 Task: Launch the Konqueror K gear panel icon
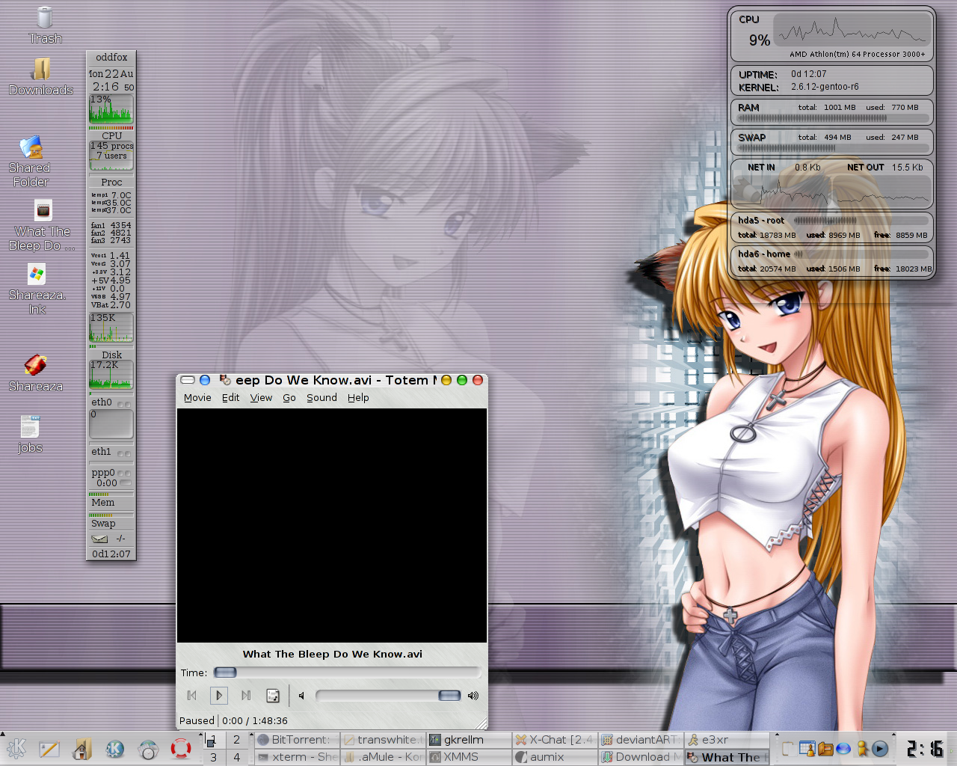click(x=115, y=749)
